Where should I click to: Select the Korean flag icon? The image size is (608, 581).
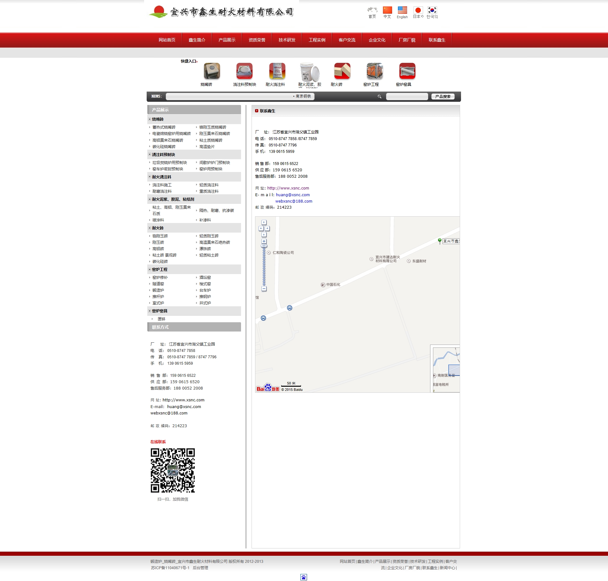[432, 10]
